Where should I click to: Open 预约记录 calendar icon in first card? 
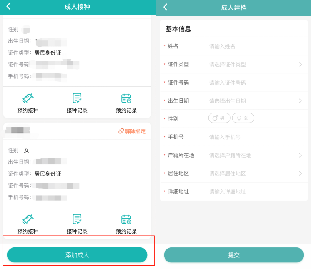pyautogui.click(x=126, y=98)
